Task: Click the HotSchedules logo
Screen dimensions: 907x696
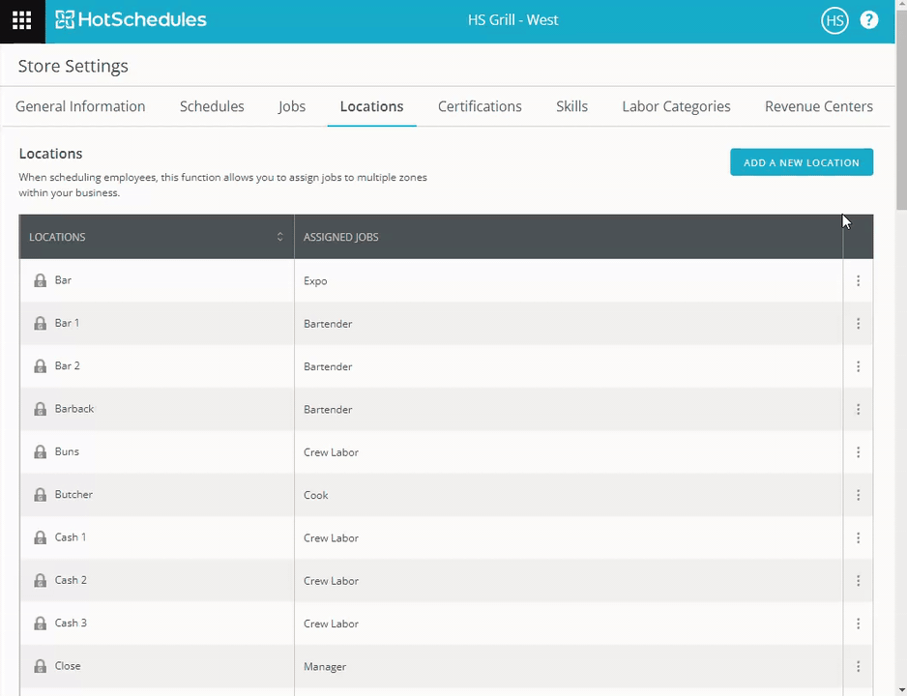Action: [x=131, y=19]
